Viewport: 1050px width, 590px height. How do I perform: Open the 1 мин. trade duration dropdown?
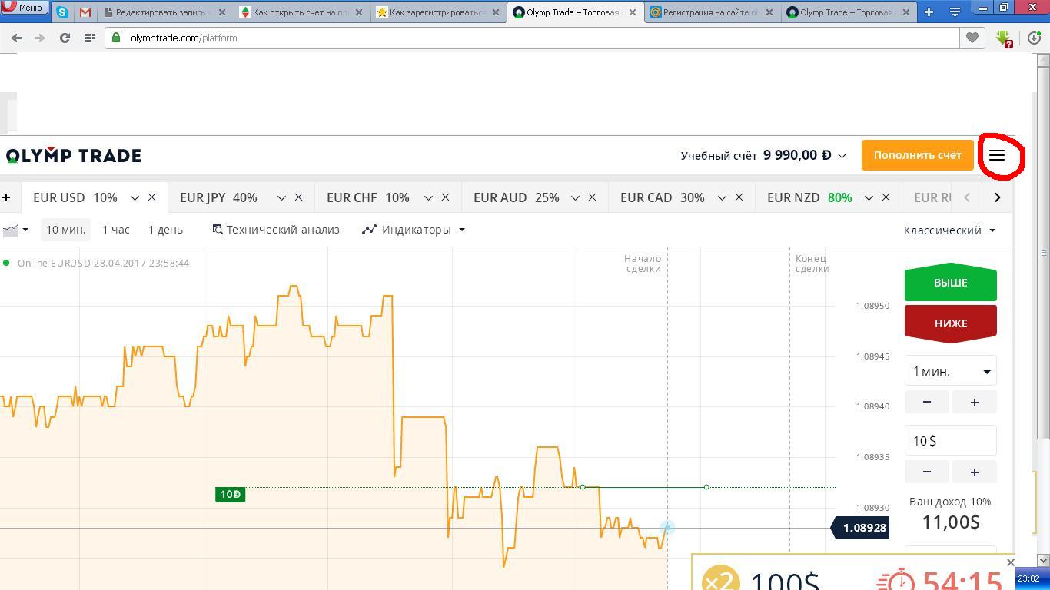click(950, 371)
